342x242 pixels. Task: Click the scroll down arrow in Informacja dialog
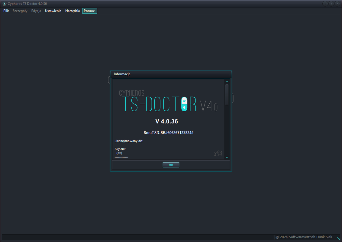(227, 157)
